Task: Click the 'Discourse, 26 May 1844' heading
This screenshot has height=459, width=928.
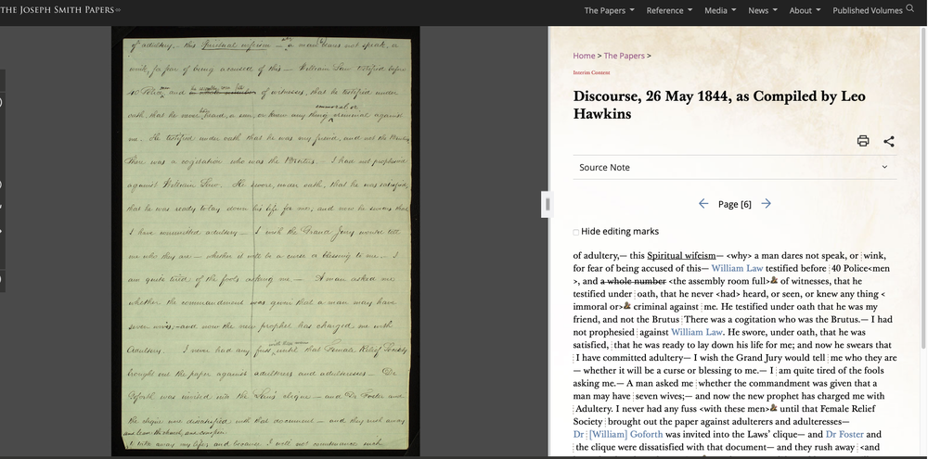Action: [719, 105]
